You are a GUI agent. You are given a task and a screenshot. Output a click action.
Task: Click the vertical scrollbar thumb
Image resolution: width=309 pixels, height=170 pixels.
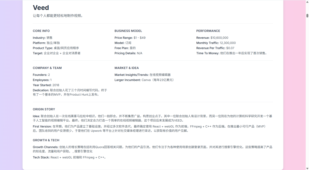[307, 16]
